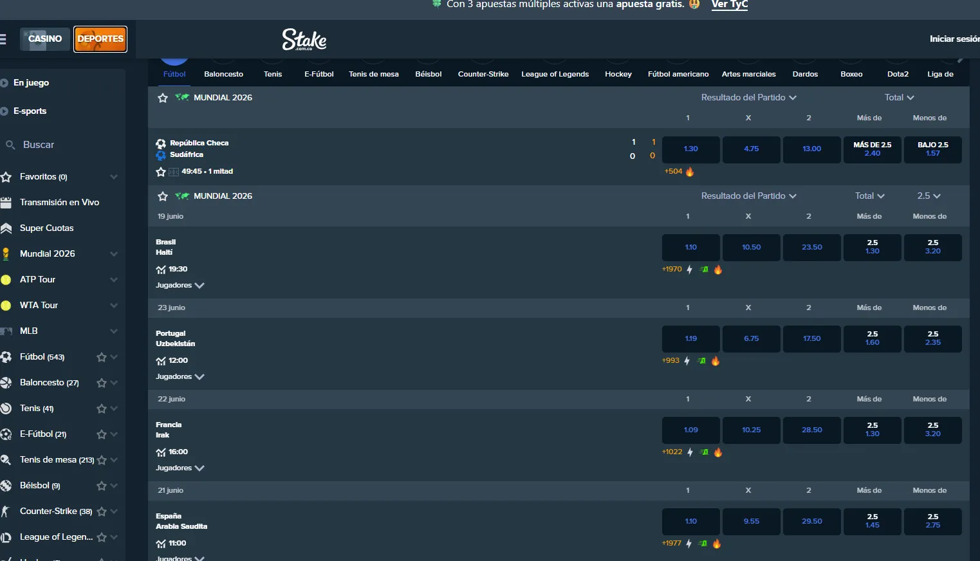Click the Béisbol sidebar icon
This screenshot has height=561, width=980.
pos(6,486)
